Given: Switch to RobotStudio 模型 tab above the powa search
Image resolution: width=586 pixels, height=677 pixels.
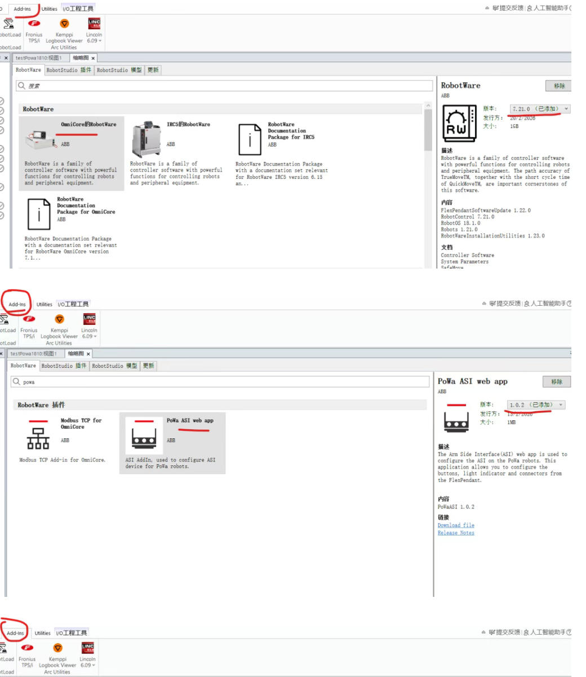Looking at the screenshot, I should coord(114,366).
